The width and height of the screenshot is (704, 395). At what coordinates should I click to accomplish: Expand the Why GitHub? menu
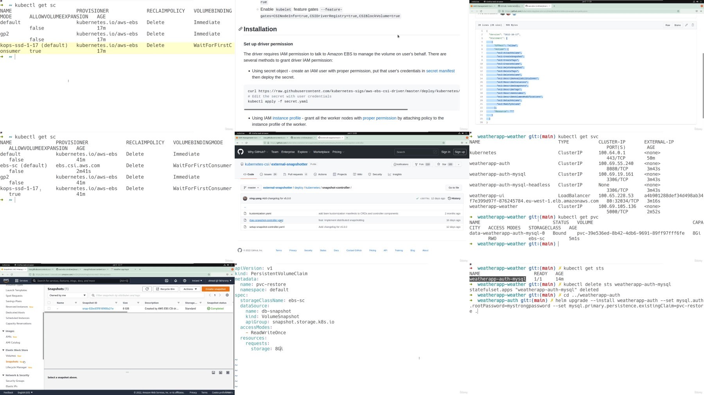[x=258, y=152]
